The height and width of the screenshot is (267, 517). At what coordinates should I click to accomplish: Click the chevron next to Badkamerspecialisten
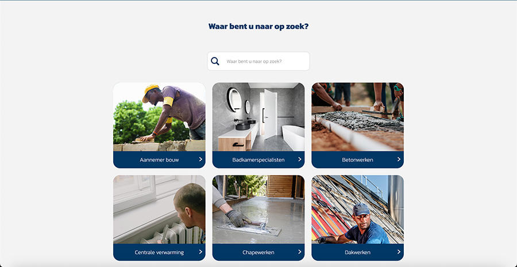coord(300,159)
